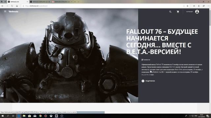Open the Windows Start menu

pyautogui.click(x=3, y=116)
